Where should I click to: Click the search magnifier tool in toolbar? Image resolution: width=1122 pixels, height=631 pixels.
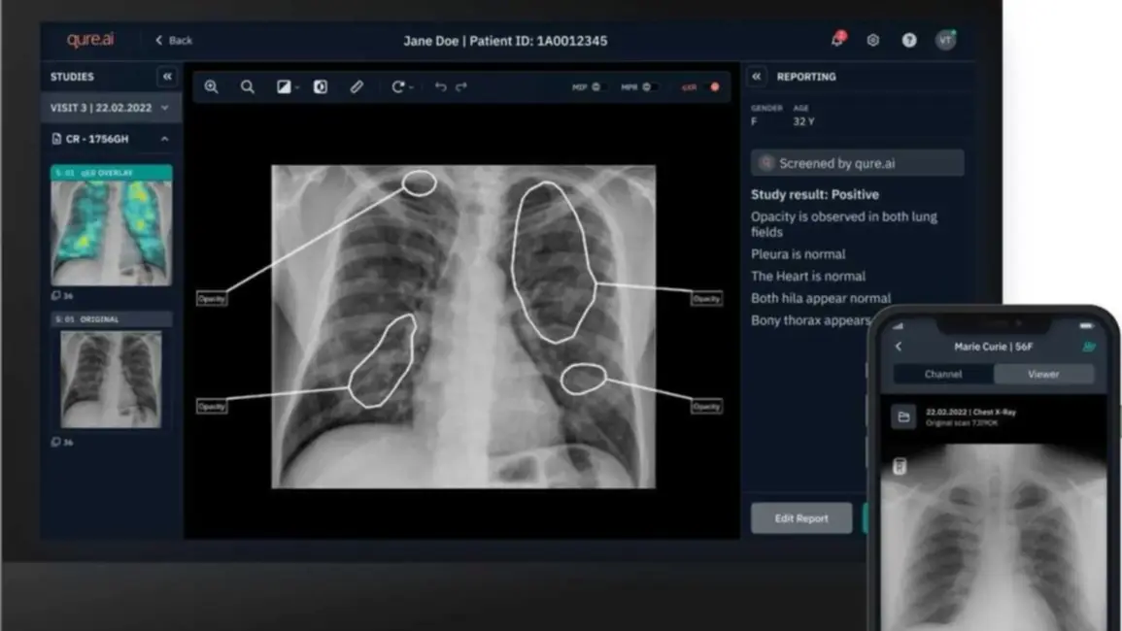pyautogui.click(x=248, y=87)
